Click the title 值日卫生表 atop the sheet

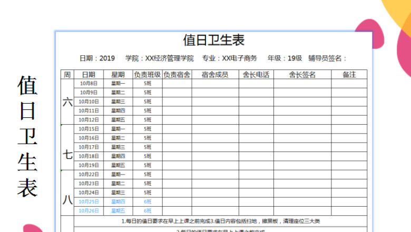[213, 41]
